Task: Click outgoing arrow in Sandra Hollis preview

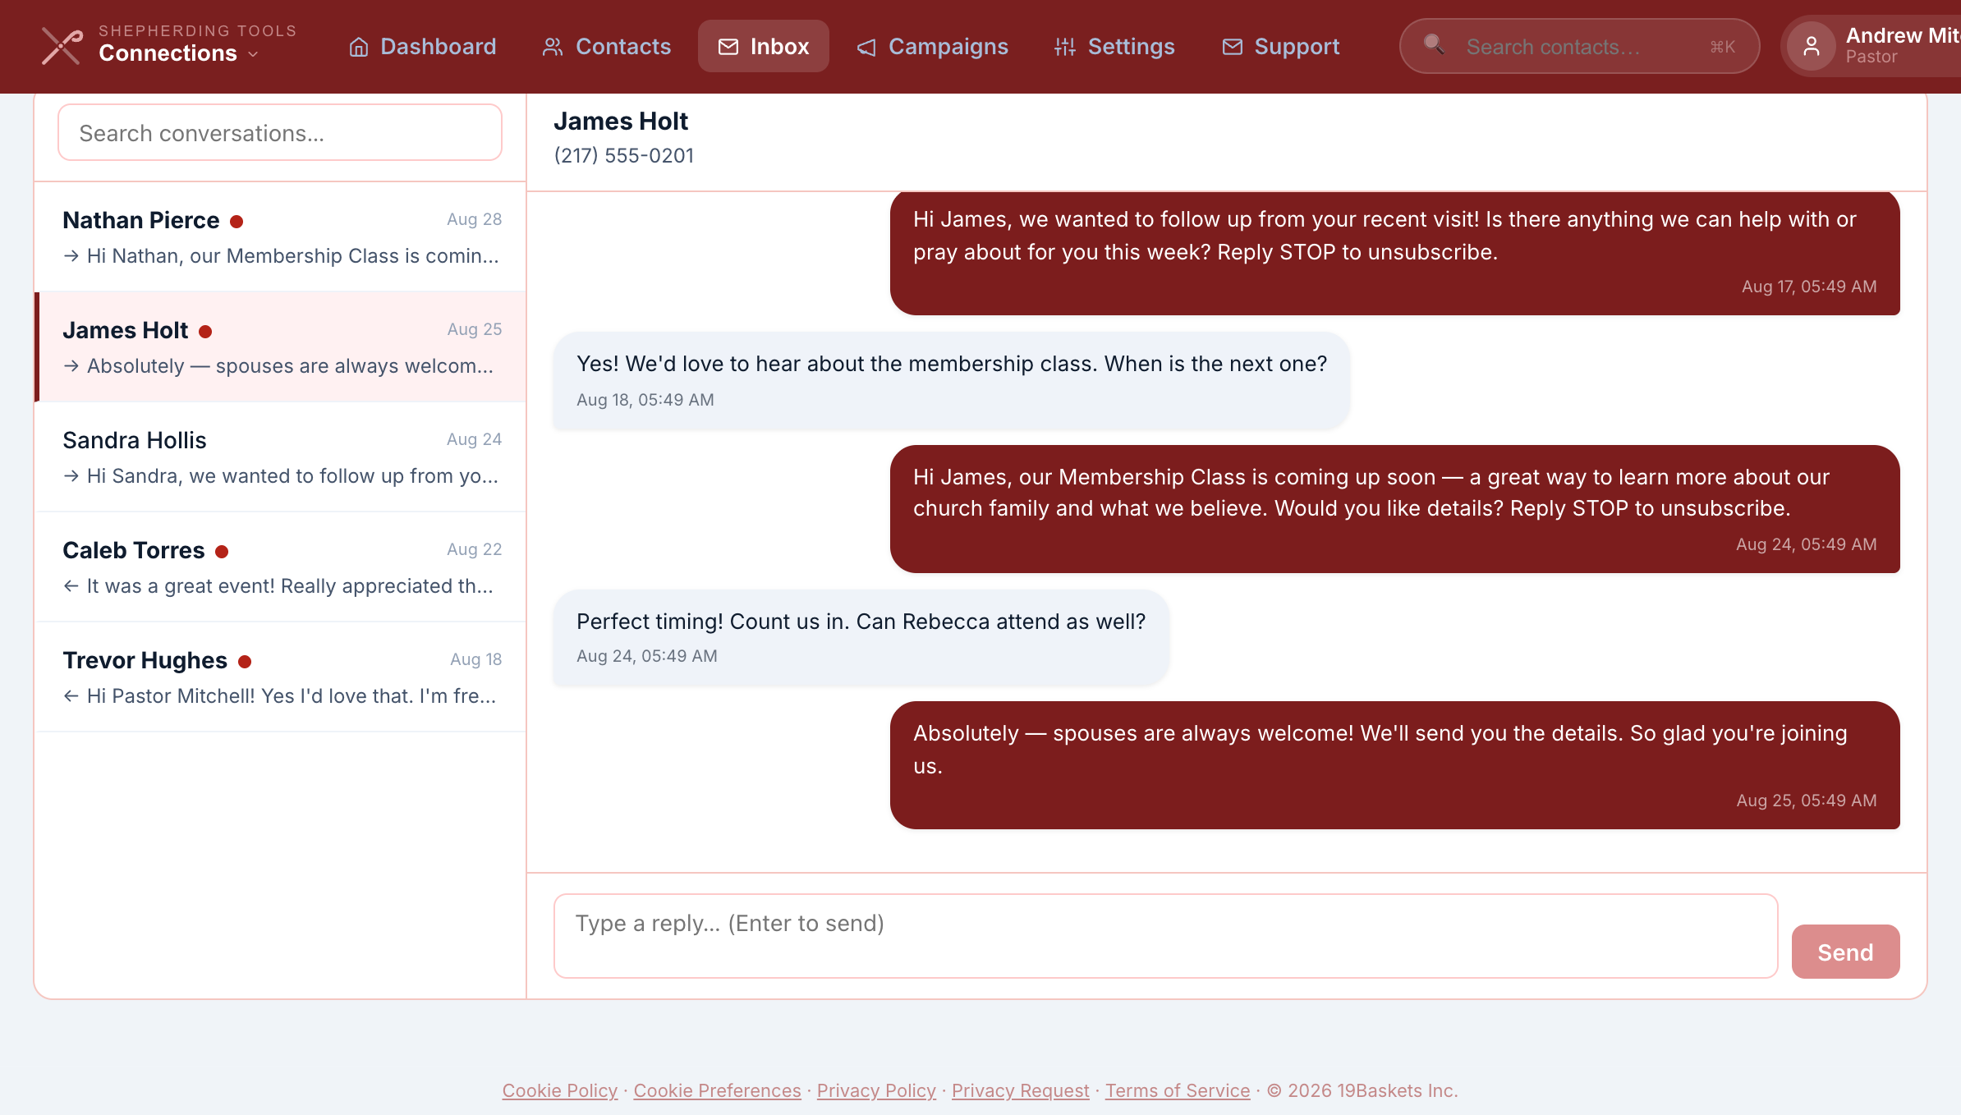Action: pos(71,476)
